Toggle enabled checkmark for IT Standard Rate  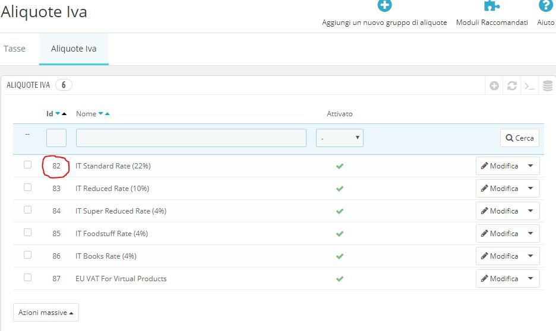tap(340, 166)
